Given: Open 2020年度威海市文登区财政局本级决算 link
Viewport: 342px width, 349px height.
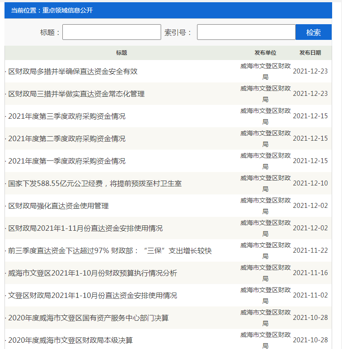Looking at the screenshot, I should tap(70, 340).
